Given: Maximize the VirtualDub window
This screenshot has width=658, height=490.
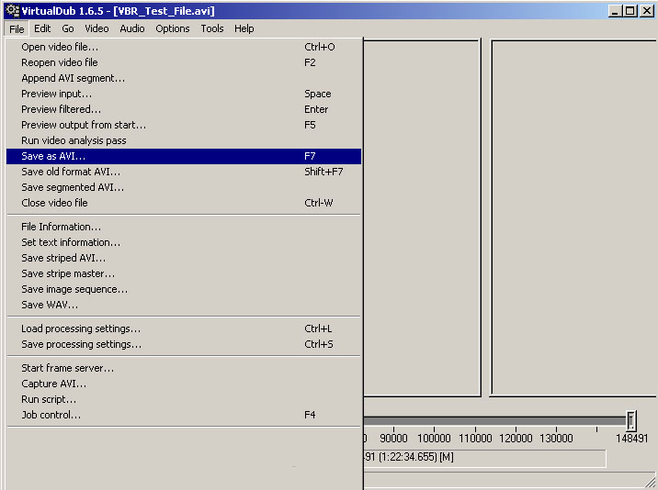Looking at the screenshot, I should tap(630, 11).
